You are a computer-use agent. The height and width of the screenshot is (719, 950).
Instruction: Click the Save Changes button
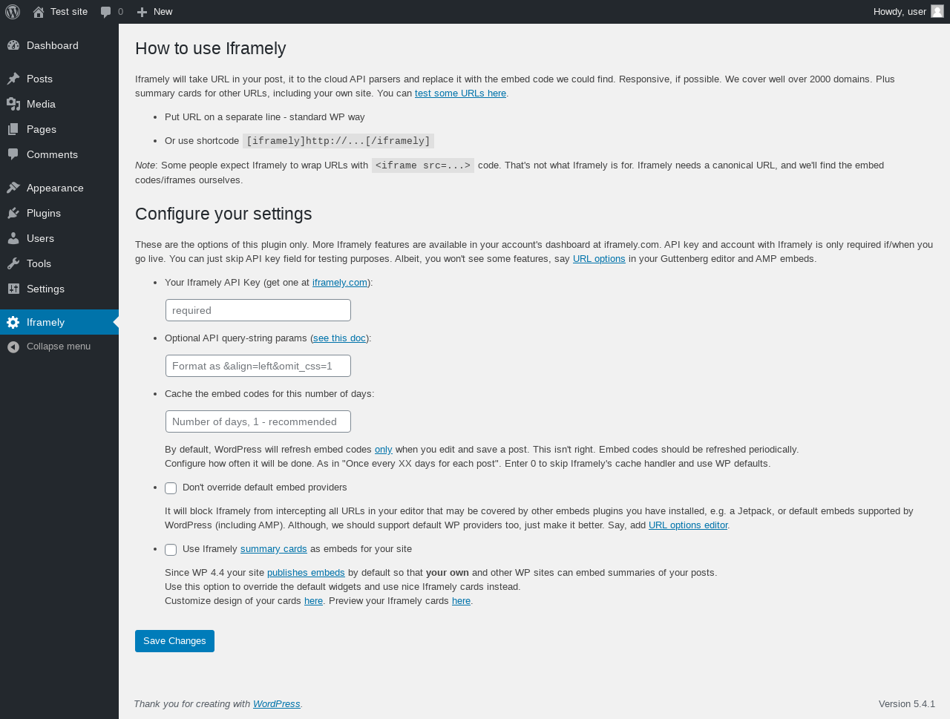click(x=174, y=641)
